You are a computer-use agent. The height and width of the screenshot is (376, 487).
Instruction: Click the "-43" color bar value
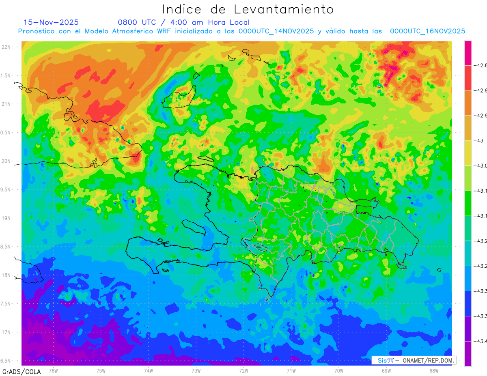(x=479, y=141)
